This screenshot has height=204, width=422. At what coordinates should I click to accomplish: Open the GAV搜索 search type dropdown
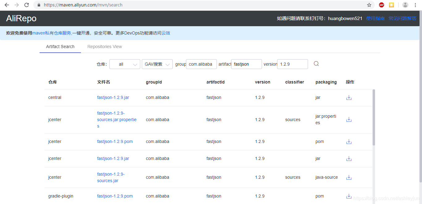click(157, 64)
